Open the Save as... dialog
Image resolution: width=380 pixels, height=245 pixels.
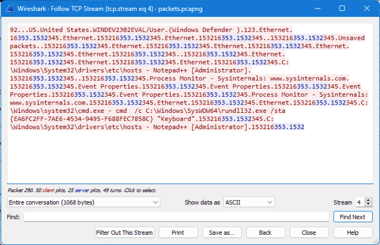coord(222,232)
